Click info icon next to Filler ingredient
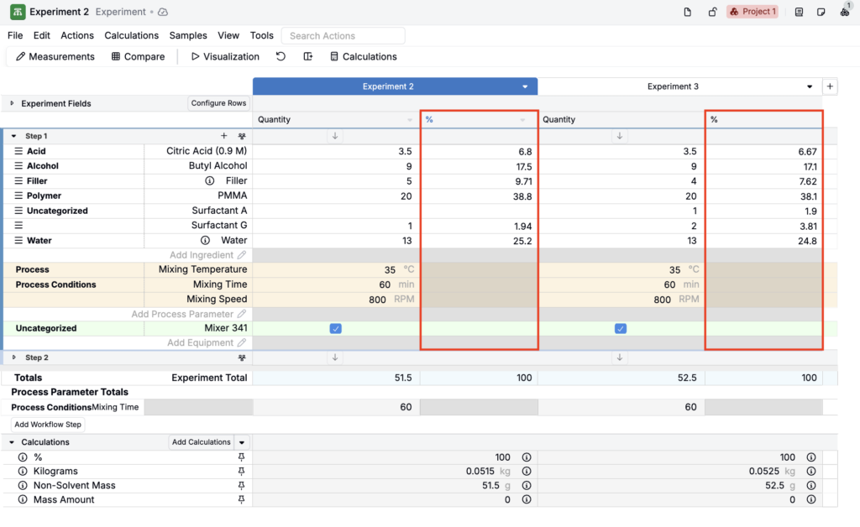 (209, 180)
